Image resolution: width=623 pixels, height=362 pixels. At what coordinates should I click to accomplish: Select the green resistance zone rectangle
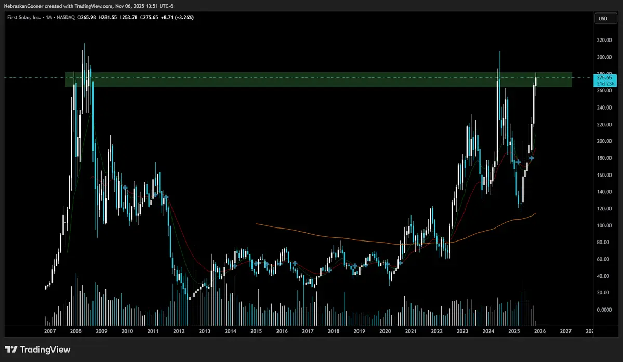tap(319, 79)
